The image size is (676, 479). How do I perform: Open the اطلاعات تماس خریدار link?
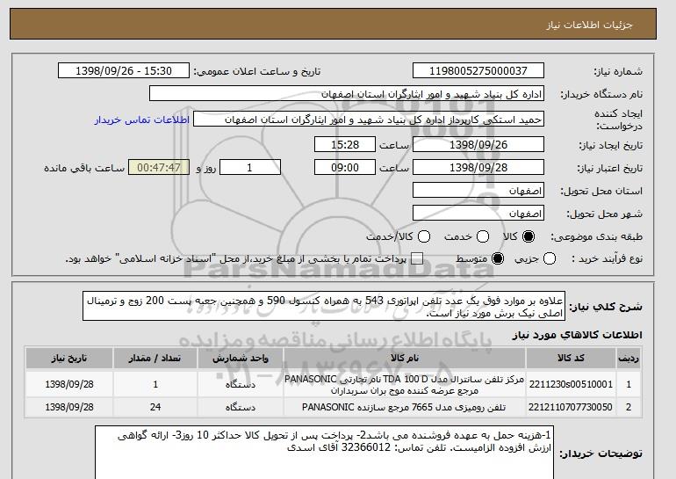click(142, 120)
